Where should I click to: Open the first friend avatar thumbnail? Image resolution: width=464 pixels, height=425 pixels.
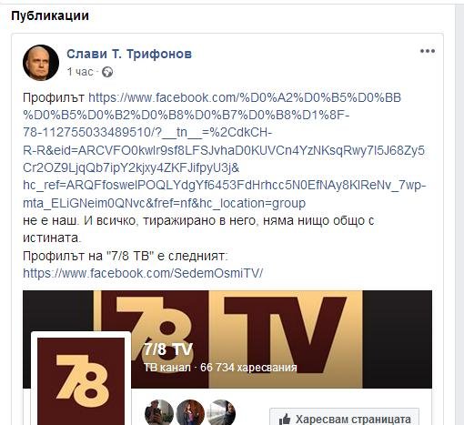click(x=159, y=412)
